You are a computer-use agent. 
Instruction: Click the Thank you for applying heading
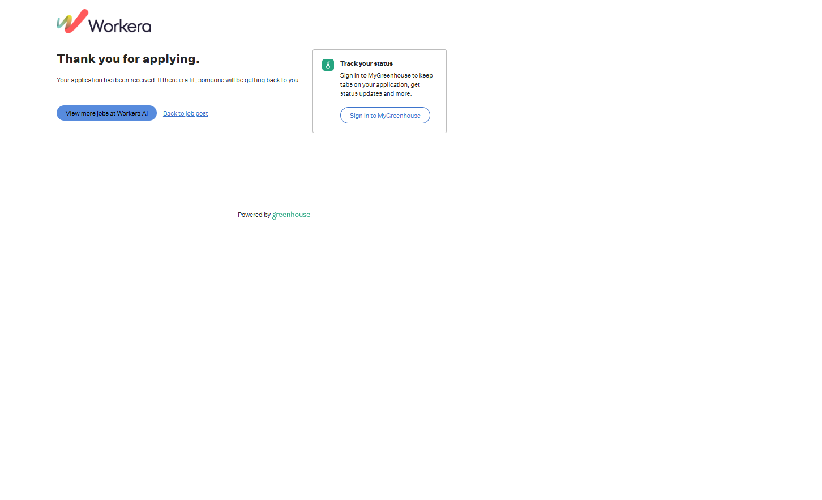point(128,59)
